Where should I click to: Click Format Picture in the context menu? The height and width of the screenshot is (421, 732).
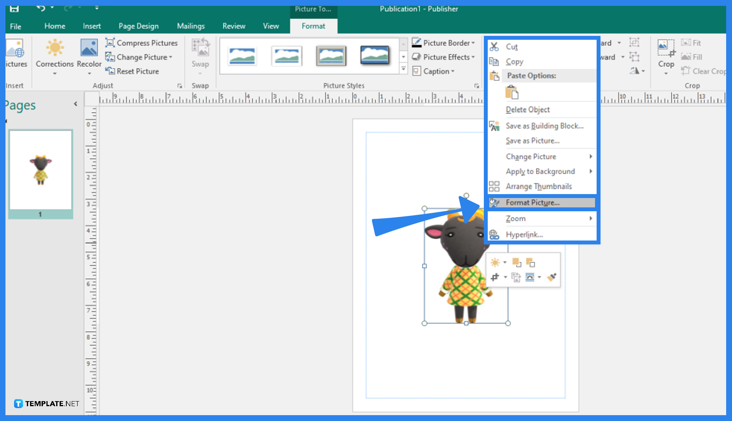pyautogui.click(x=533, y=202)
